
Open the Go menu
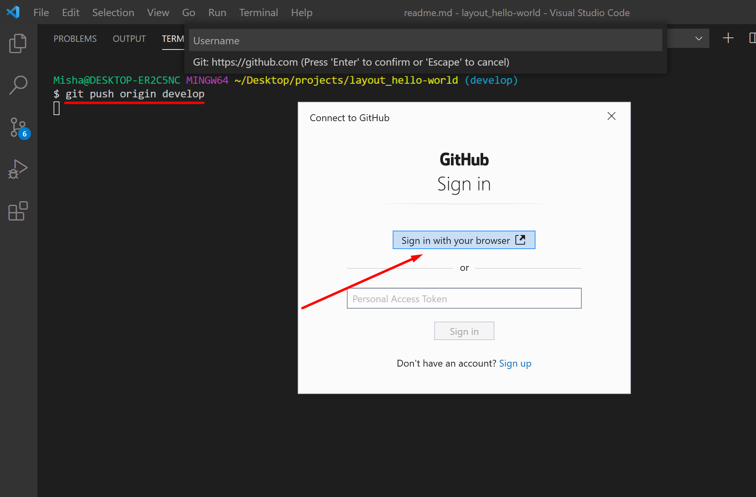pos(189,12)
